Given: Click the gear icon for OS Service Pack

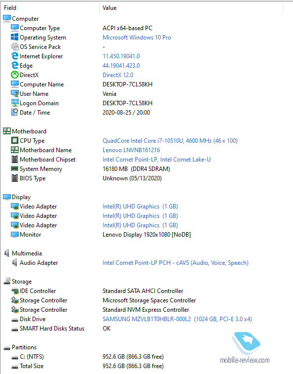Looking at the screenshot, I should coord(14,46).
